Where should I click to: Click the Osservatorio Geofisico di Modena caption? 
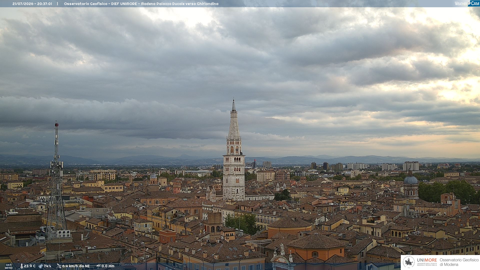459,262
